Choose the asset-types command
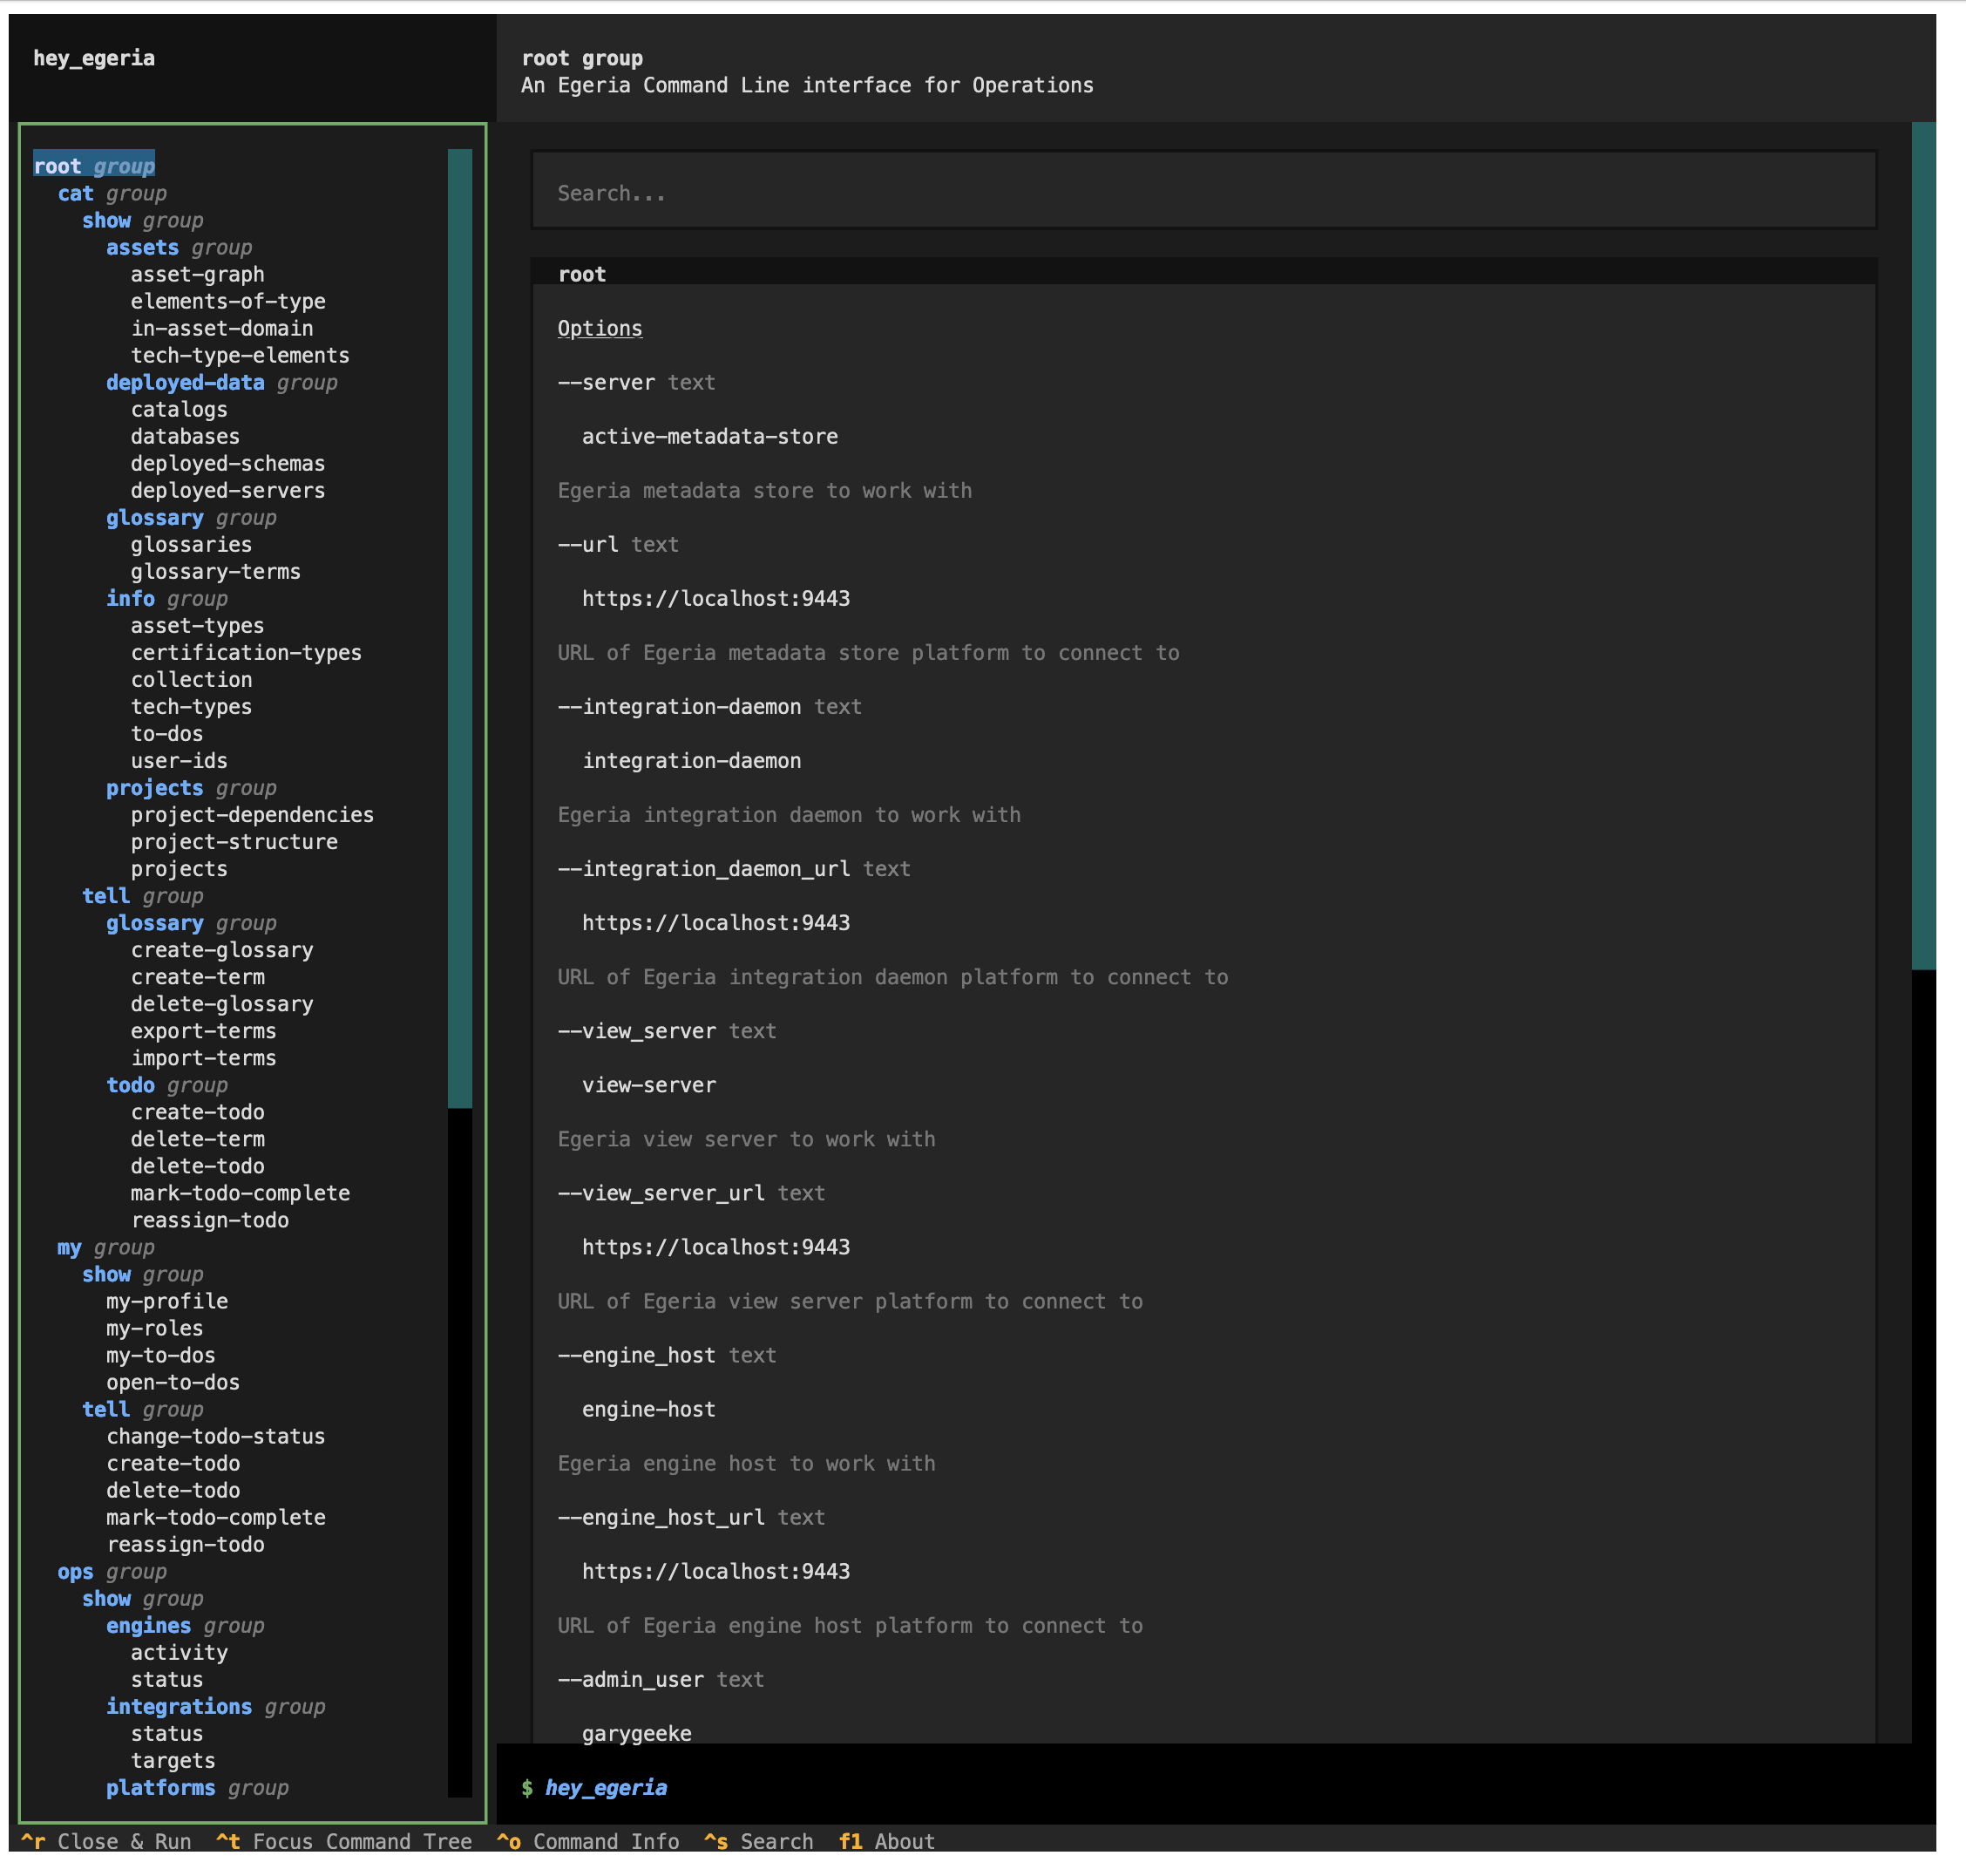This screenshot has width=1966, height=1876. click(198, 625)
